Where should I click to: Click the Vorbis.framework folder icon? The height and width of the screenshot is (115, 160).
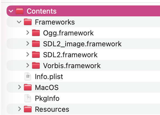36,65
